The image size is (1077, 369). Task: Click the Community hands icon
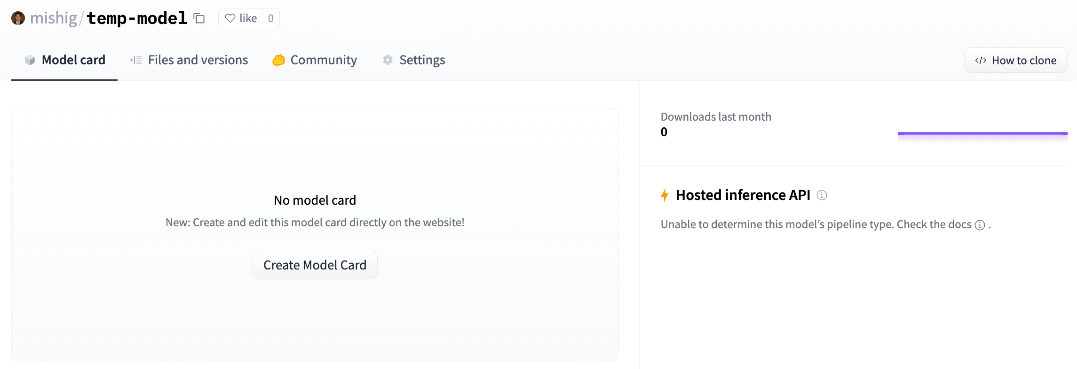pyautogui.click(x=278, y=60)
